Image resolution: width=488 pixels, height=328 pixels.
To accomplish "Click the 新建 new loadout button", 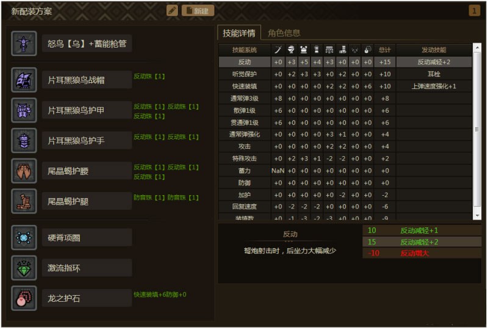I will pyautogui.click(x=198, y=10).
